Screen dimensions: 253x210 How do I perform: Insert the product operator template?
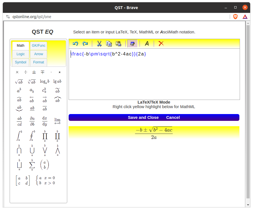coord(45,136)
